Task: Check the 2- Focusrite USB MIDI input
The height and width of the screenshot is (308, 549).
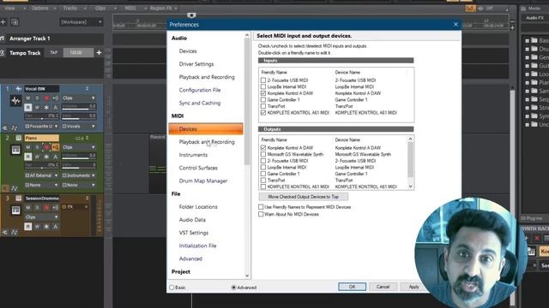Action: click(263, 80)
